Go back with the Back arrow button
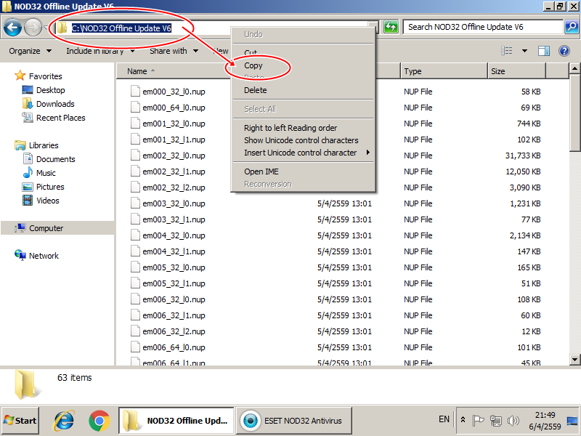581x436 pixels. [x=12, y=28]
